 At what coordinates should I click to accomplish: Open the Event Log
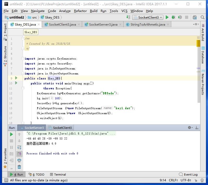click(x=188, y=174)
